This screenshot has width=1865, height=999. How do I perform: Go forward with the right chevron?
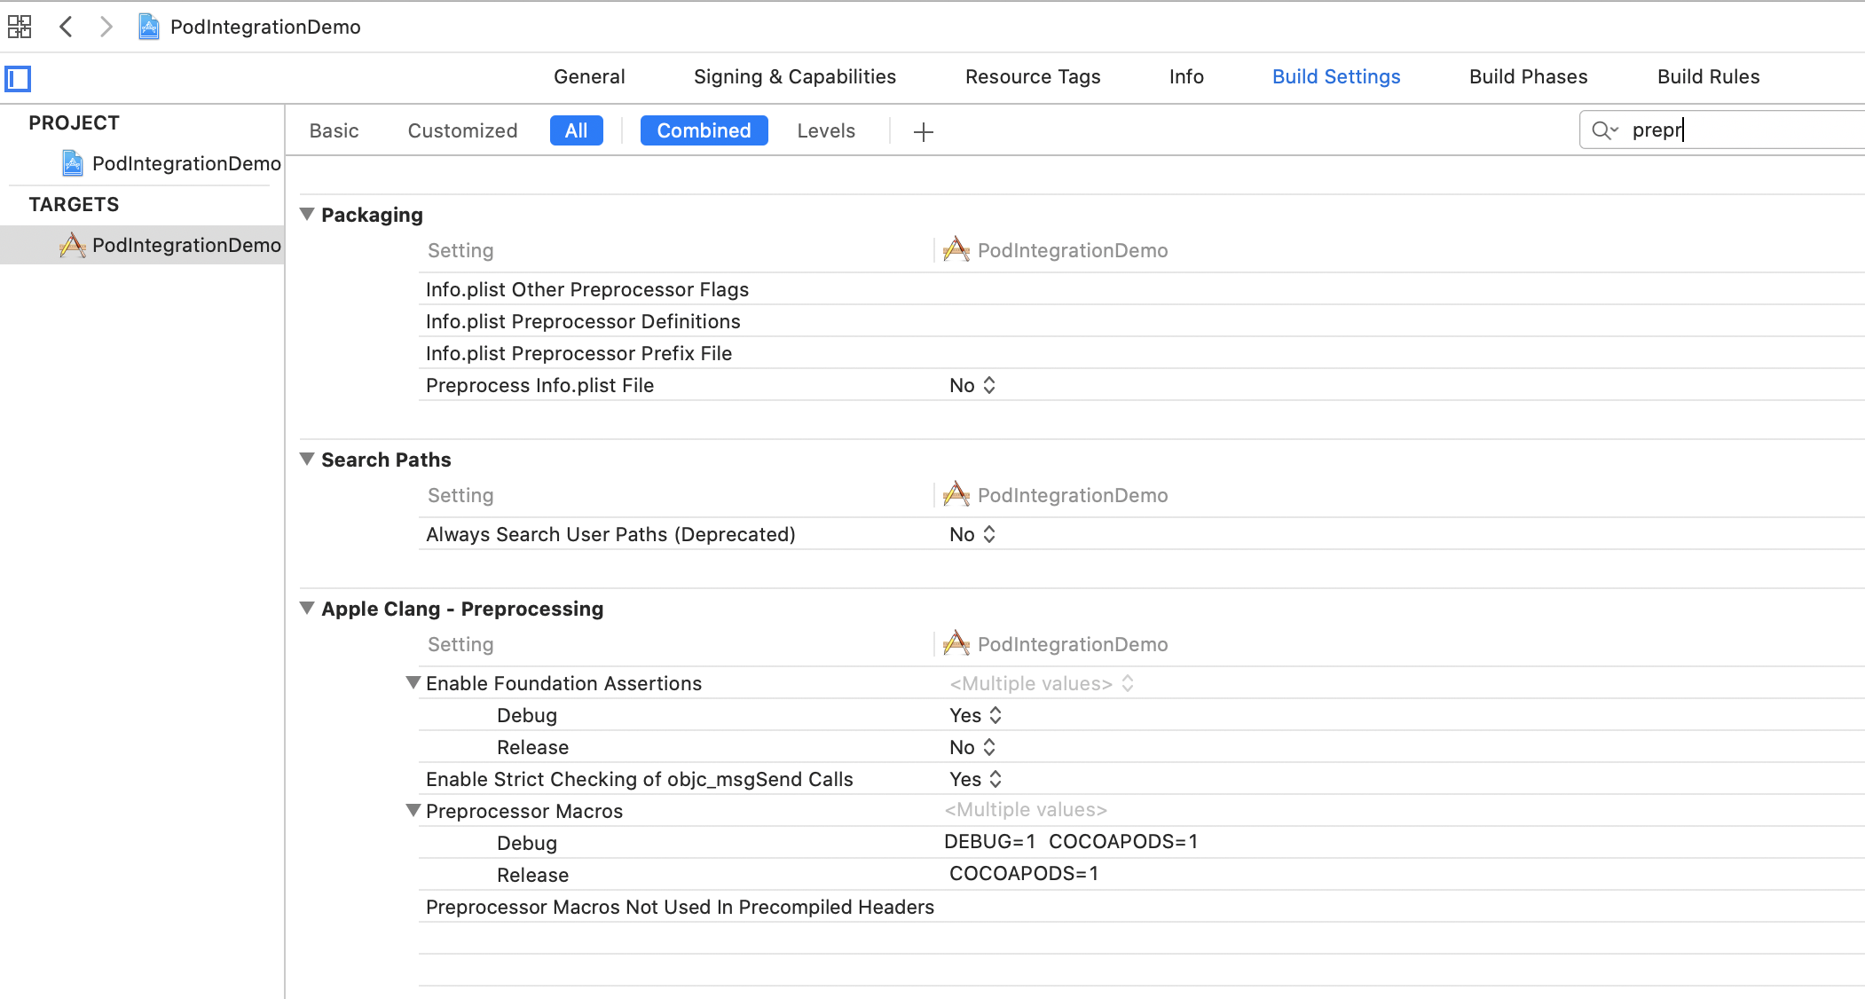click(106, 27)
